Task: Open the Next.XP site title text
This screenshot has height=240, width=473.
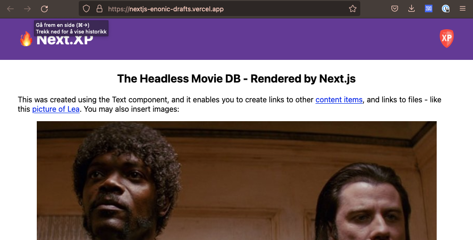Action: [65, 40]
